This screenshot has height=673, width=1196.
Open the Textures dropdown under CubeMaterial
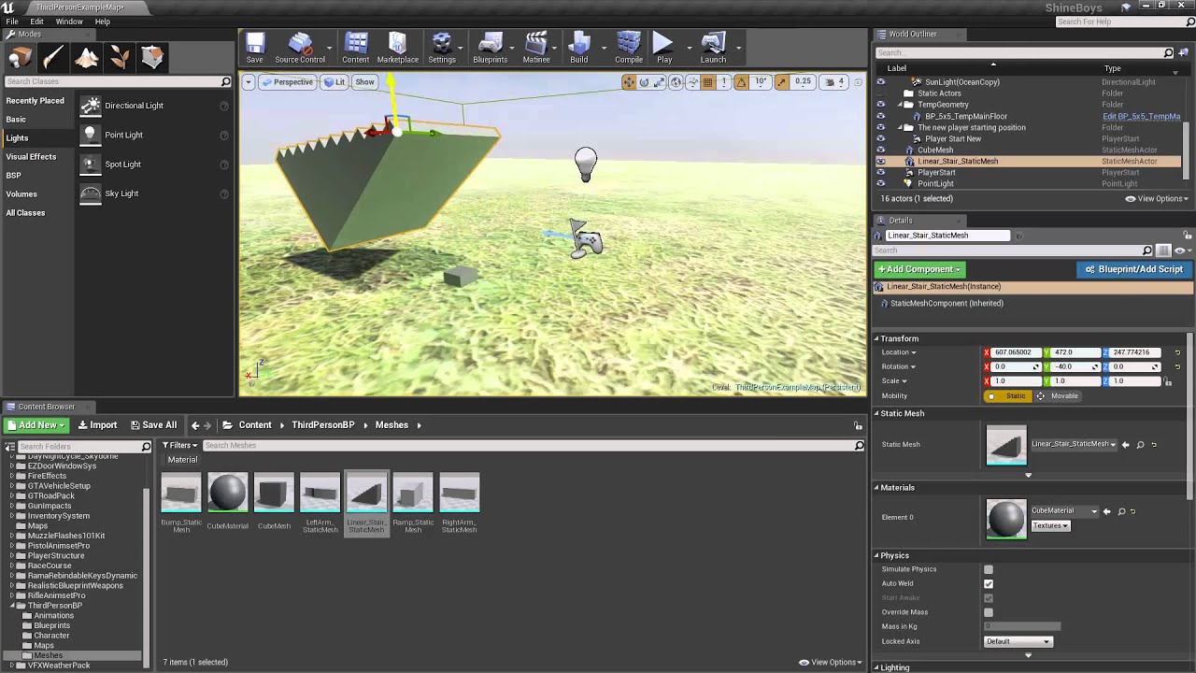click(1050, 525)
